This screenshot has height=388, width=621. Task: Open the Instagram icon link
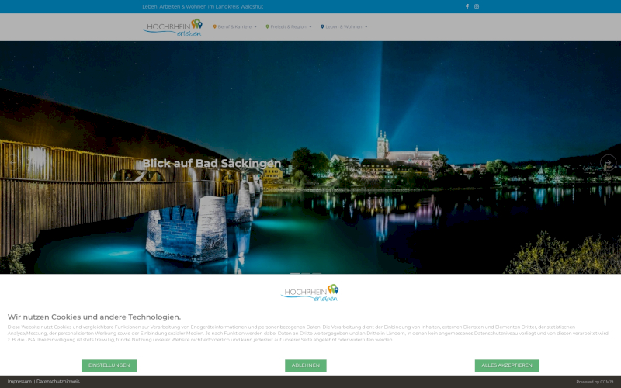pos(477,6)
